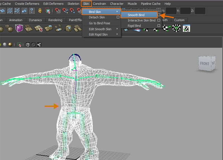Open Smooth Bind options box
Image resolution: width=223 pixels, height=160 pixels.
pos(159,15)
